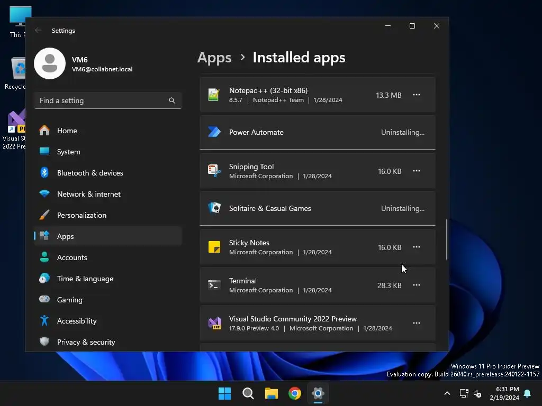Select the Recycle Bin desktop icon
The height and width of the screenshot is (406, 542).
click(x=15, y=73)
